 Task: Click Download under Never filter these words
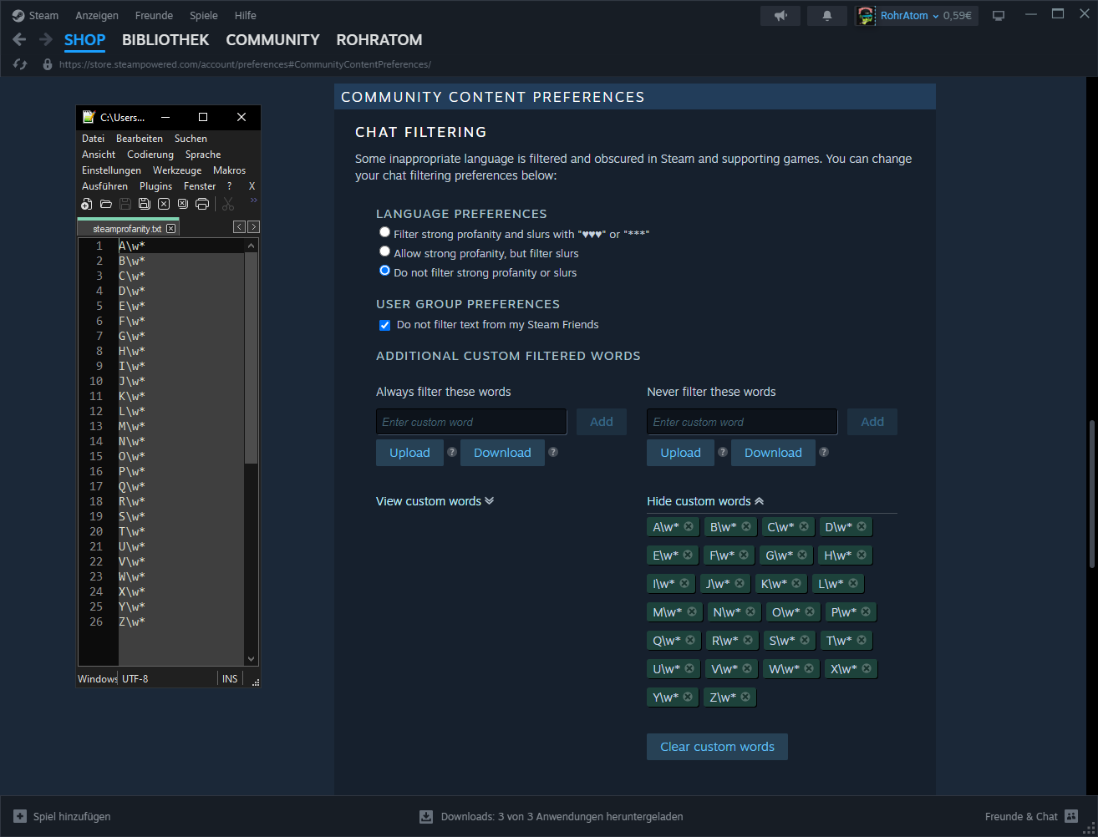(773, 453)
